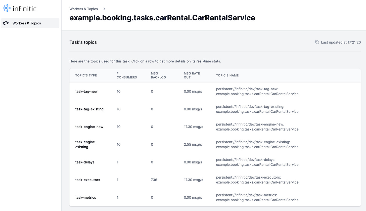Open Workers & Topics in the sidebar
Viewport: 366px width, 211px height.
pyautogui.click(x=27, y=23)
